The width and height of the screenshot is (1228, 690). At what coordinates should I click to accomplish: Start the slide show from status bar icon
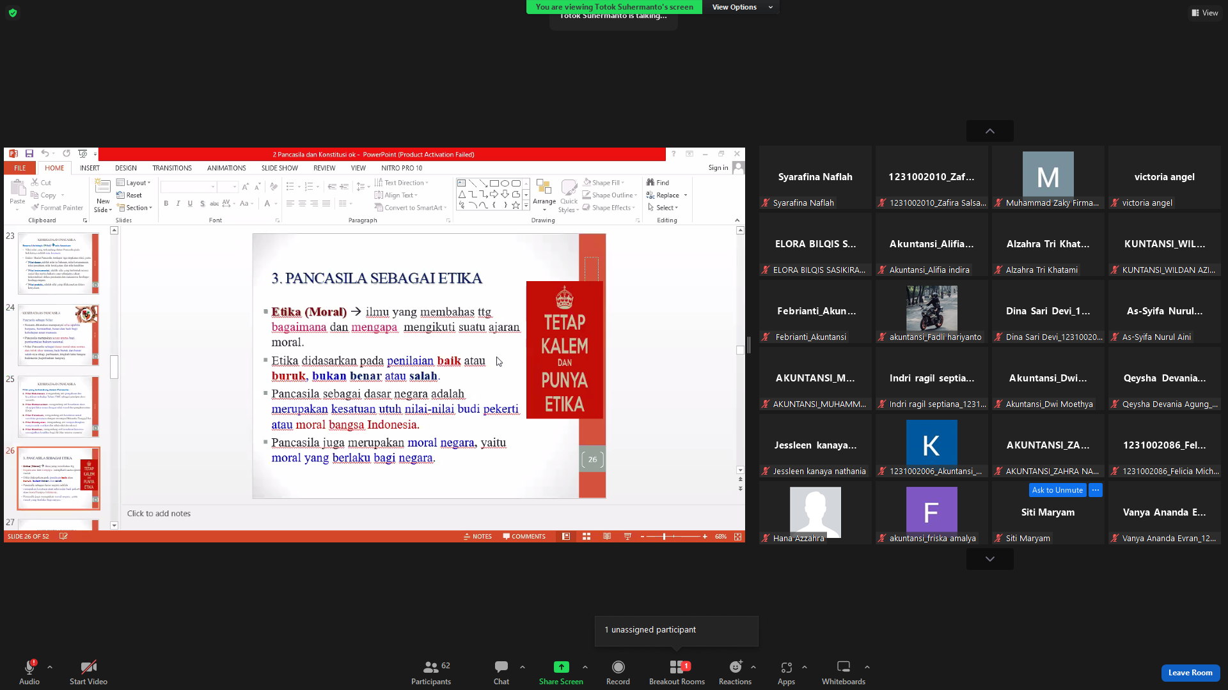tap(627, 537)
